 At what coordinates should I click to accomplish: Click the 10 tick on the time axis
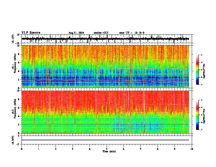[192, 149]
